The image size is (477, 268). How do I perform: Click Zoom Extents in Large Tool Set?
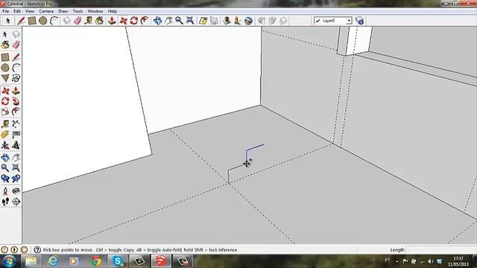click(16, 167)
